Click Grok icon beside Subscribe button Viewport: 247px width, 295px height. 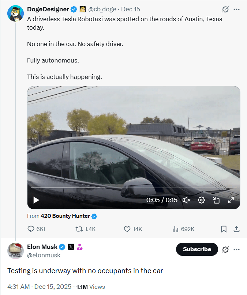tap(225, 249)
